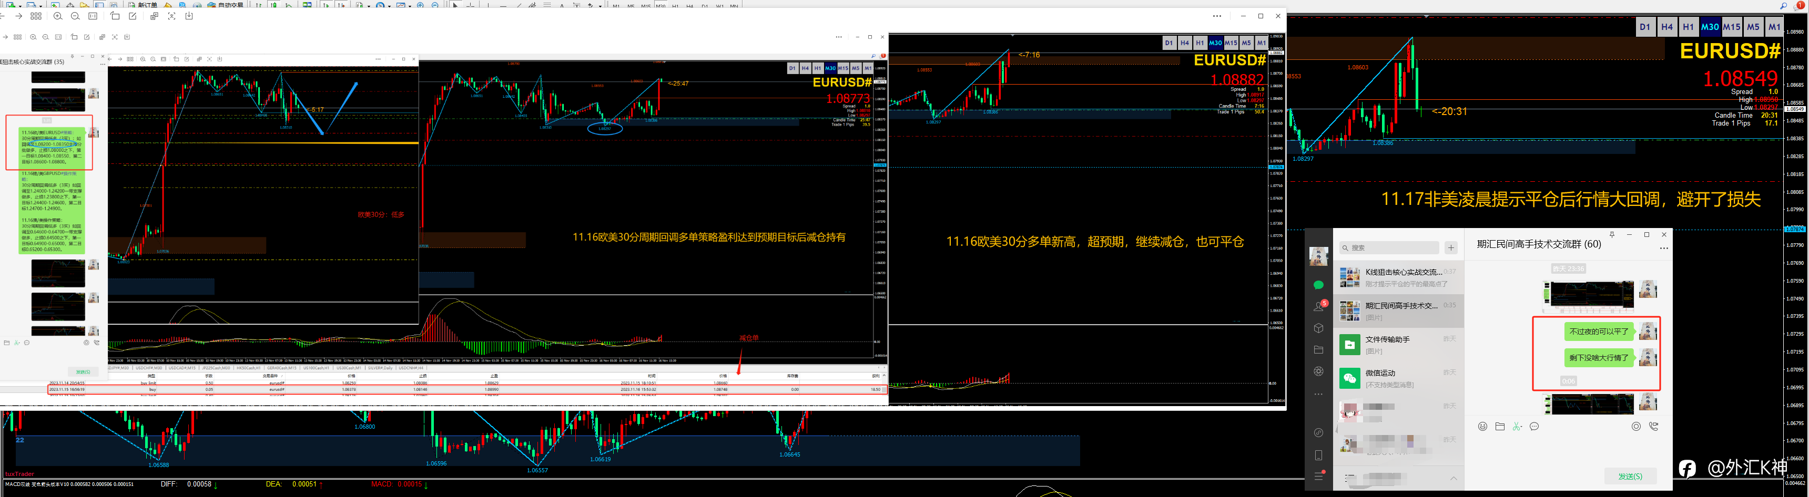Click the send-file folder icon in the chat toolbar

pos(1499,426)
